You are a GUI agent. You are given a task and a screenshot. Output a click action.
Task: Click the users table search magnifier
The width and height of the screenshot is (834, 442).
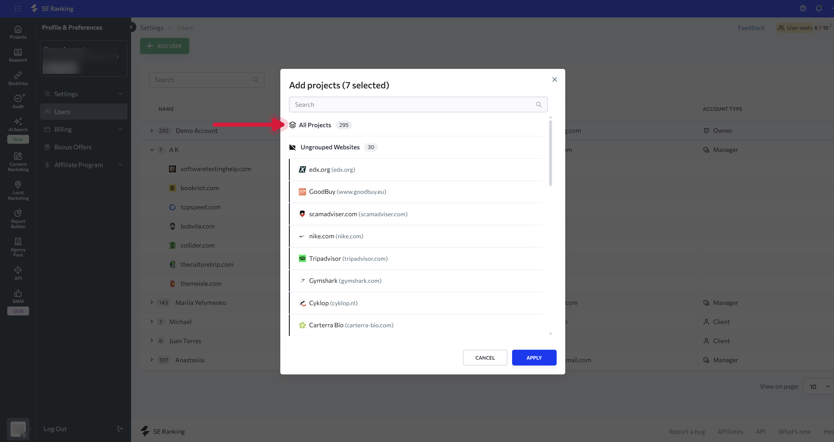[256, 80]
